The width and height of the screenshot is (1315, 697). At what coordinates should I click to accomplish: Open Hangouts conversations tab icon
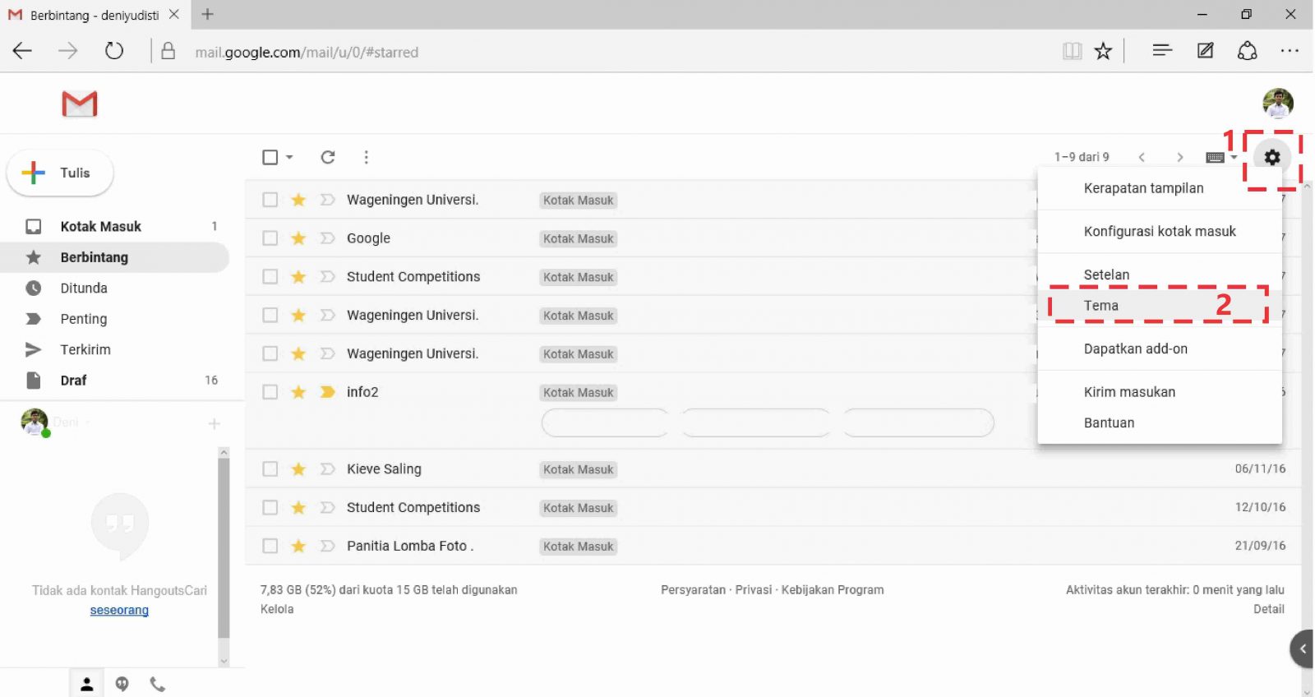click(122, 684)
